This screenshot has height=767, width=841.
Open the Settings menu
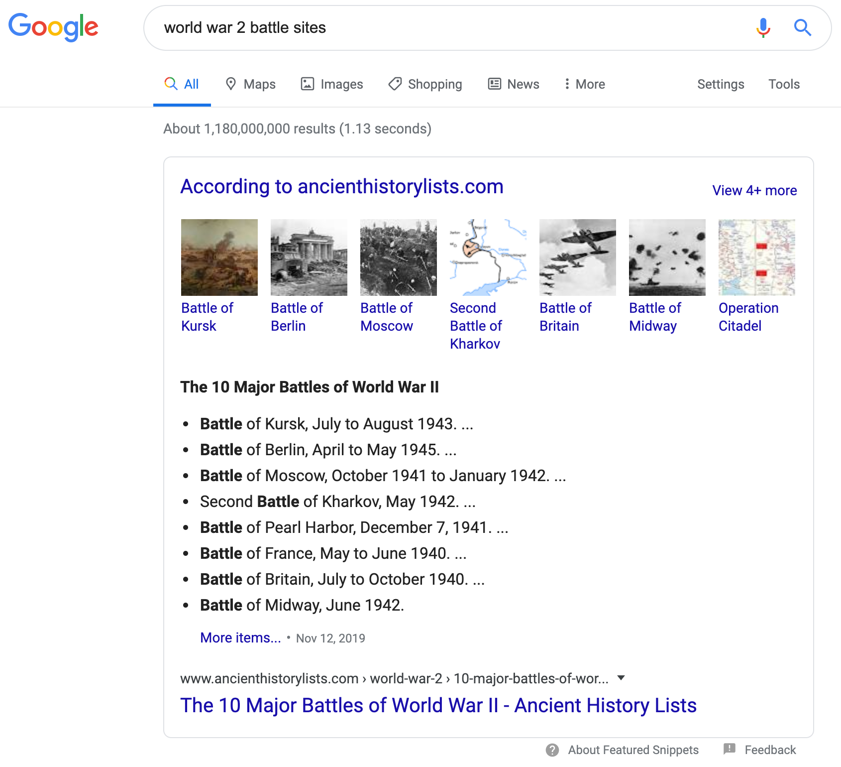(x=721, y=84)
